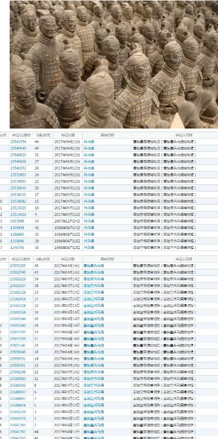Open trademark name link in row 23593209
Screen dimensions: 218x439
coord(94,266)
